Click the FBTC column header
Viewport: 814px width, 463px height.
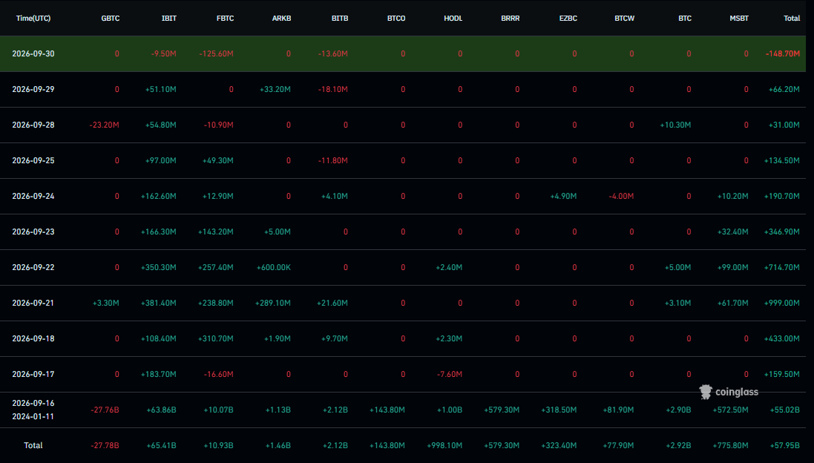click(225, 18)
